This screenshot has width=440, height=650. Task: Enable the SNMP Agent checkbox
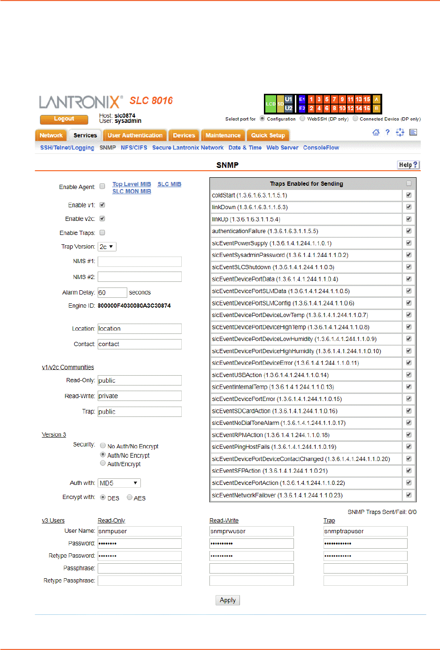[x=102, y=187]
